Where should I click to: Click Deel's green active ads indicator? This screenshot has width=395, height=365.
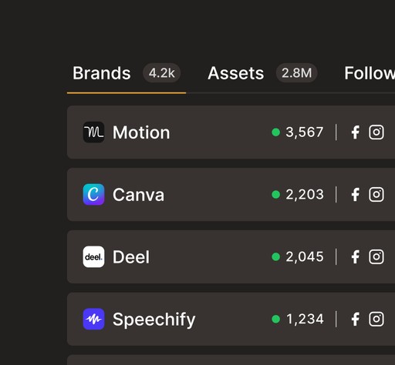(275, 256)
